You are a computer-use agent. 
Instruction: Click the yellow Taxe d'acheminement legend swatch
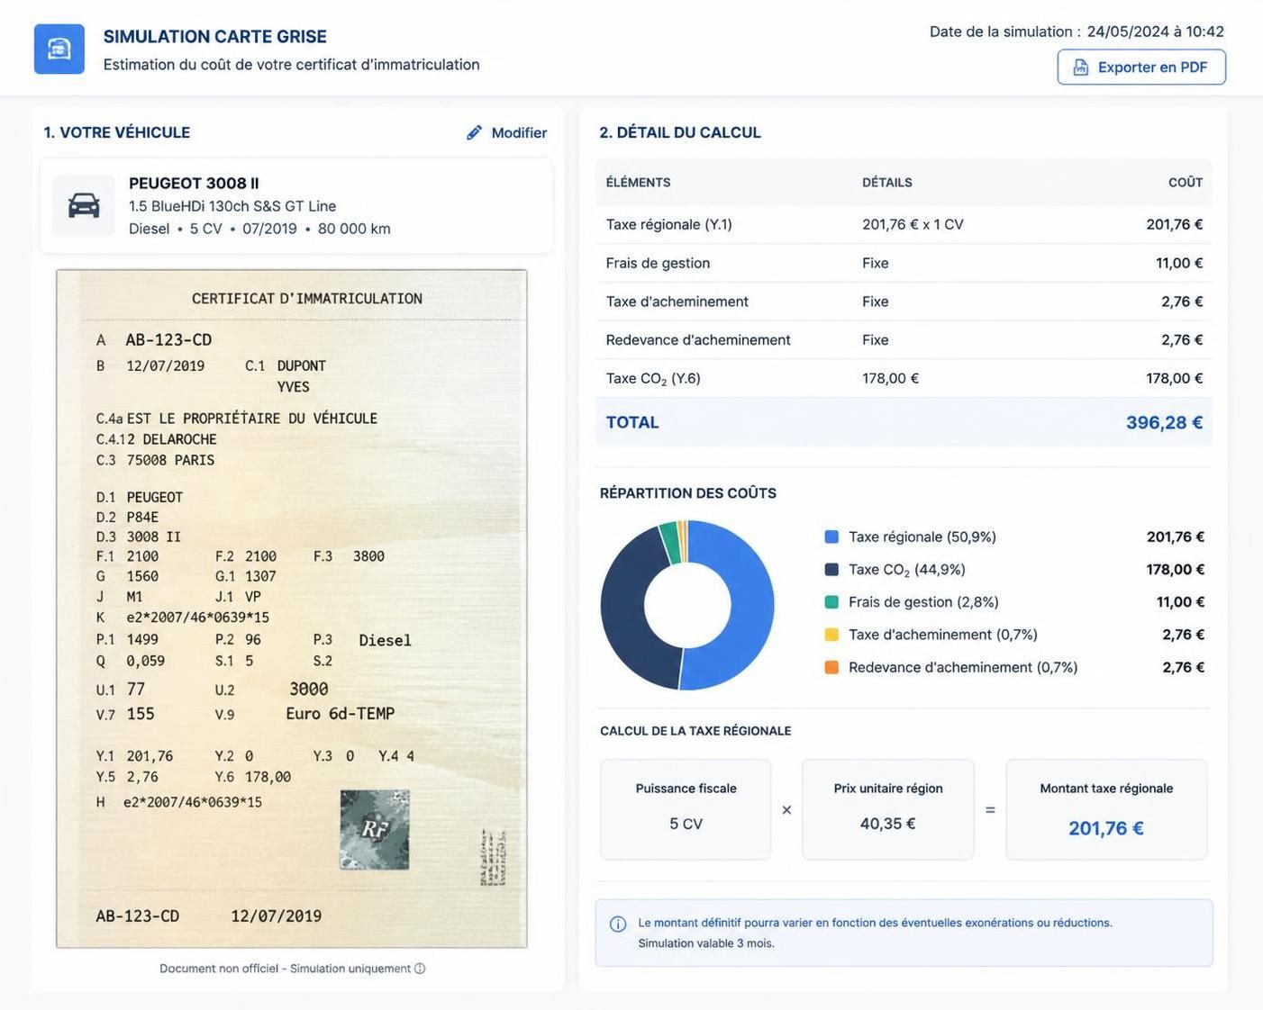(831, 635)
